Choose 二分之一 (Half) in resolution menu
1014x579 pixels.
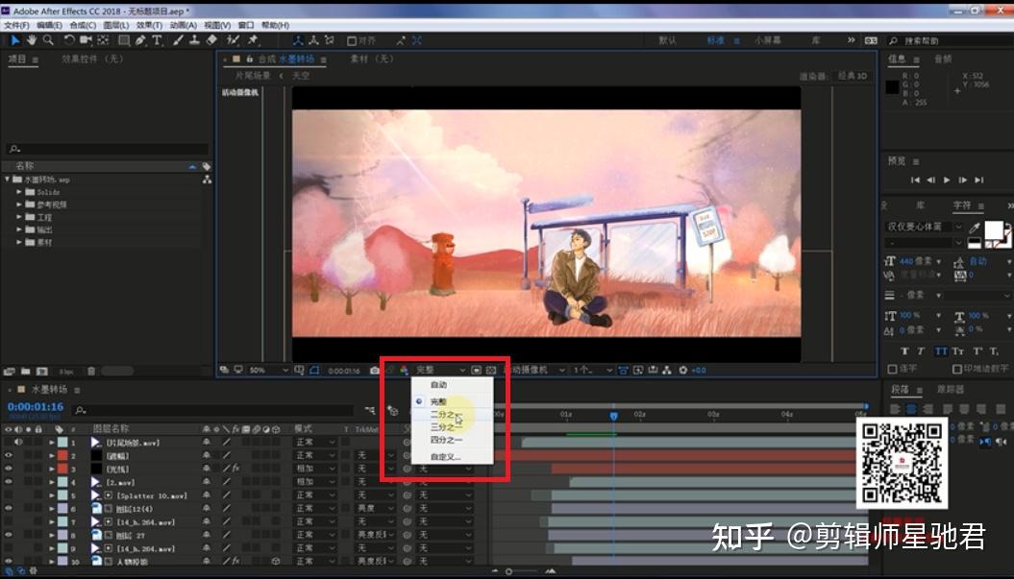click(x=446, y=415)
